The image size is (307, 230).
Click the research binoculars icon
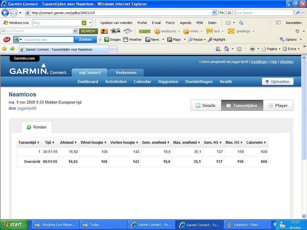point(218,49)
